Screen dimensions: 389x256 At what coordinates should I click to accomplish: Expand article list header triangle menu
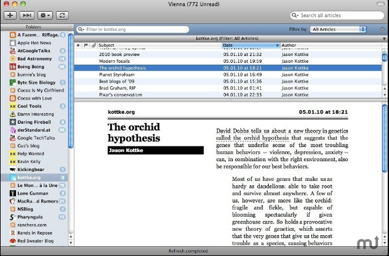pos(384,39)
